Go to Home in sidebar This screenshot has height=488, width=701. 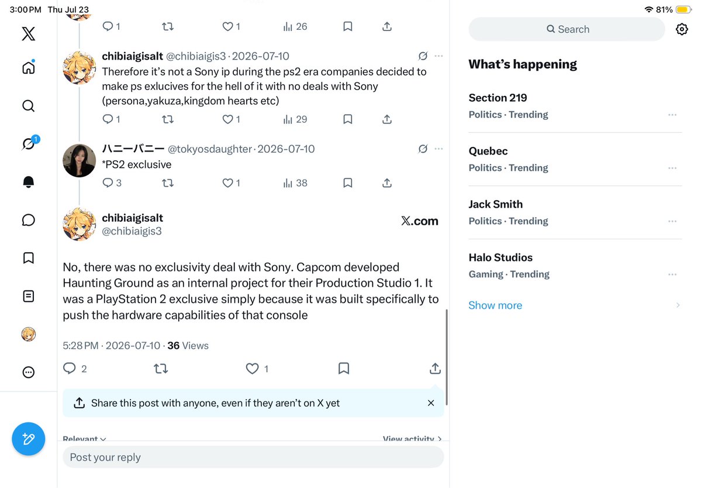(x=29, y=67)
